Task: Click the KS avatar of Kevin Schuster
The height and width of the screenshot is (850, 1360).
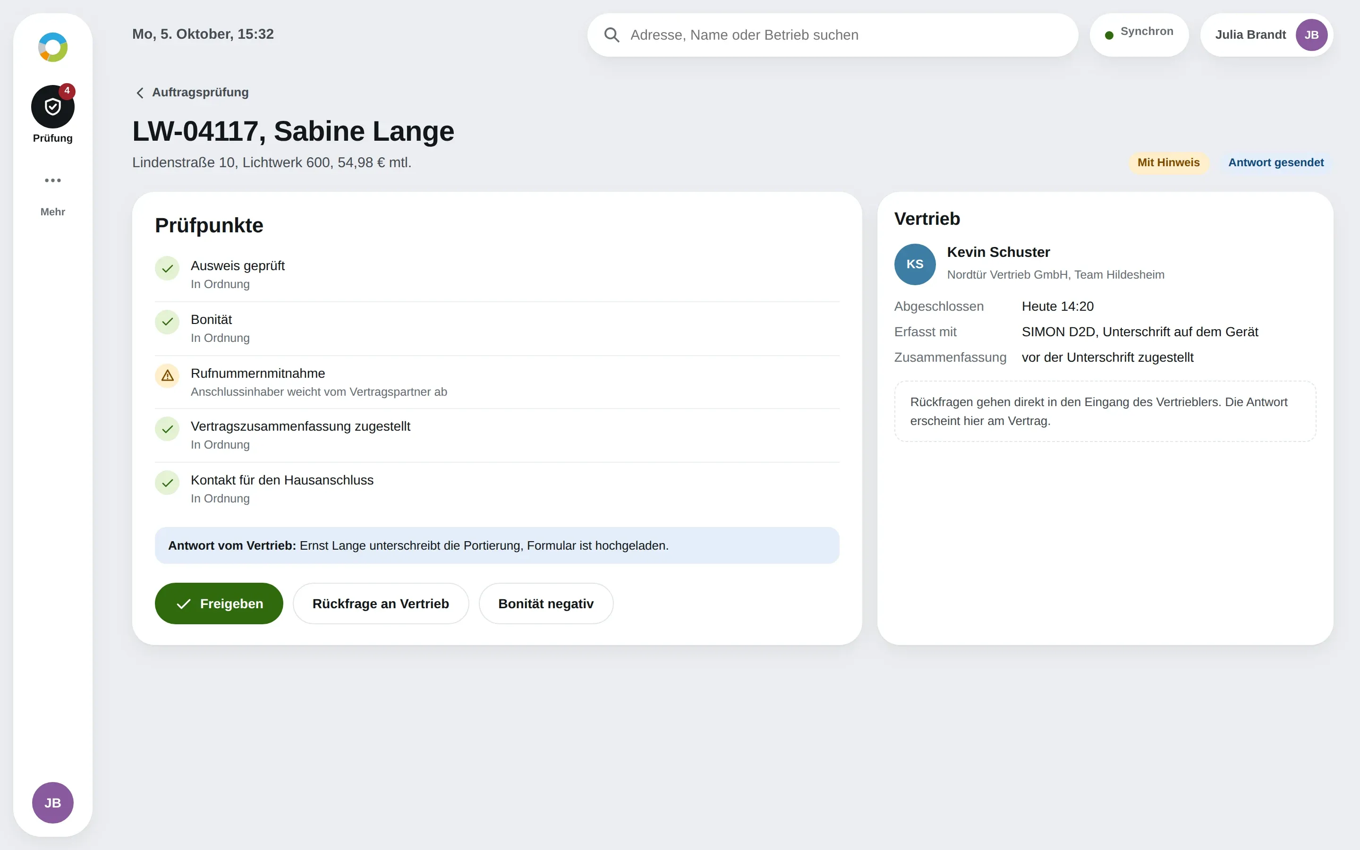Action: pyautogui.click(x=915, y=264)
